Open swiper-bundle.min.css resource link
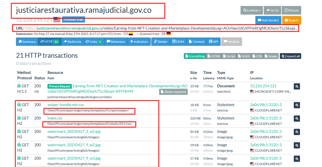The image size is (322, 167). pos(66,105)
